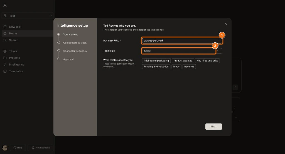Toggle the Pricing and packaging chip
This screenshot has width=285, height=154.
coord(156,61)
